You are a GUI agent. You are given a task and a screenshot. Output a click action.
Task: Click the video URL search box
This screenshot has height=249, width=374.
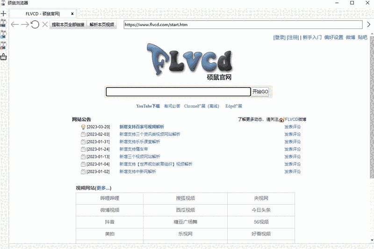coord(179,92)
